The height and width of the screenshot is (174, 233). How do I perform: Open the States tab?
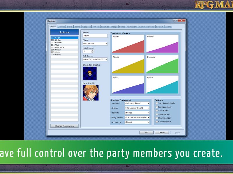(x=122, y=27)
